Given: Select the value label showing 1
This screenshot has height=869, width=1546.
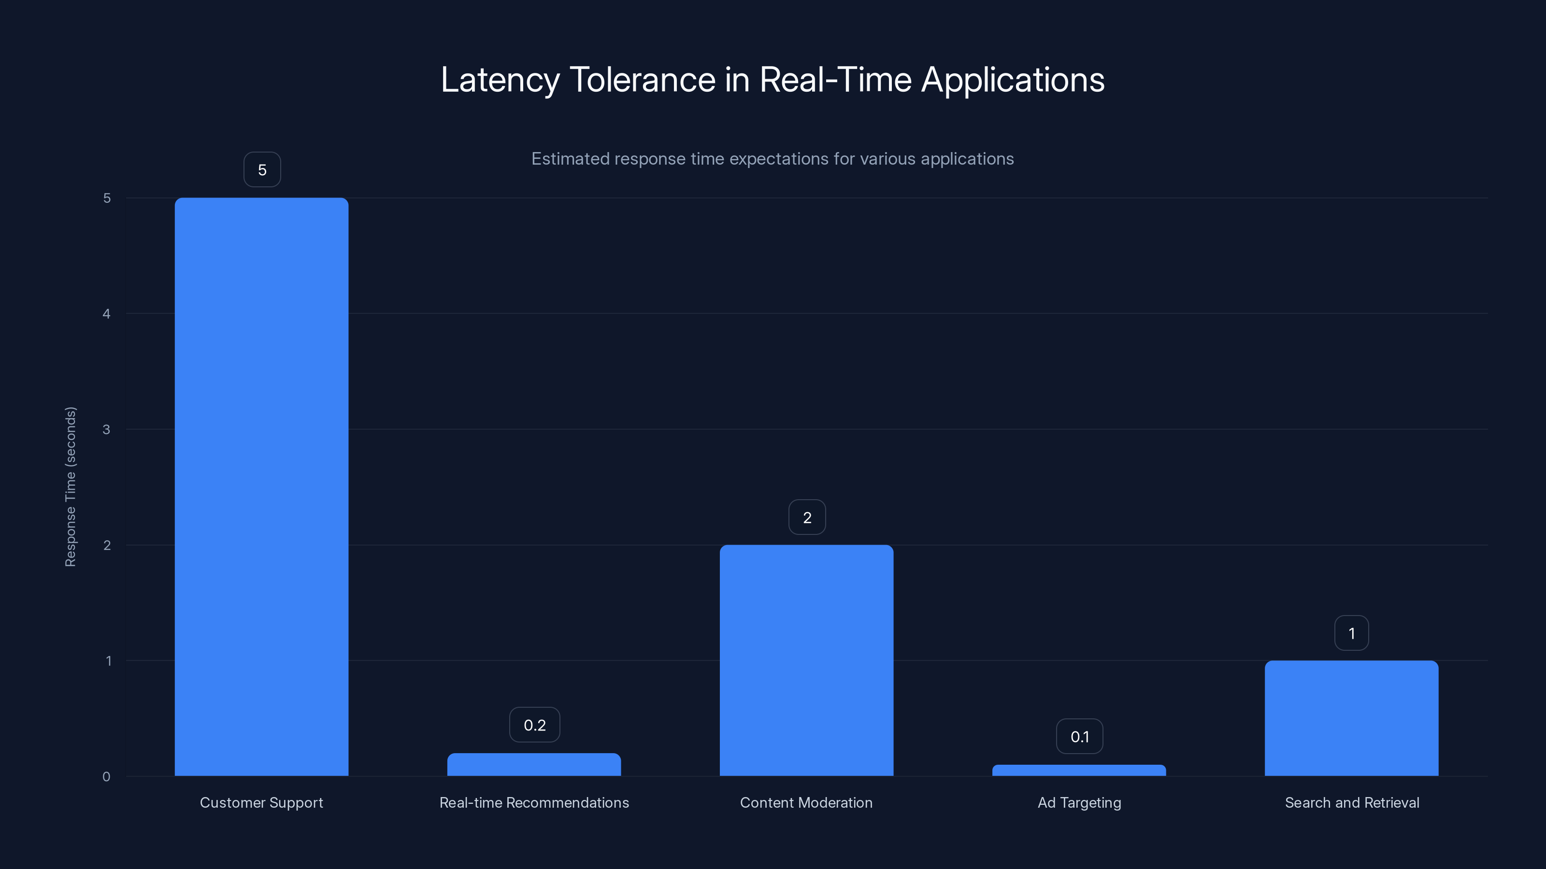Looking at the screenshot, I should [1352, 632].
